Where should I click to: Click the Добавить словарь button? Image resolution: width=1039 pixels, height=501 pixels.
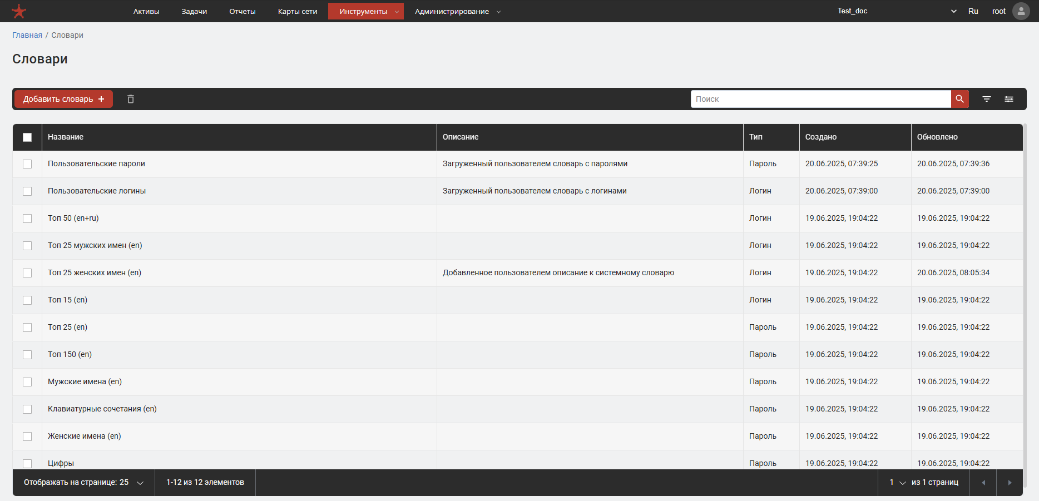coord(63,99)
